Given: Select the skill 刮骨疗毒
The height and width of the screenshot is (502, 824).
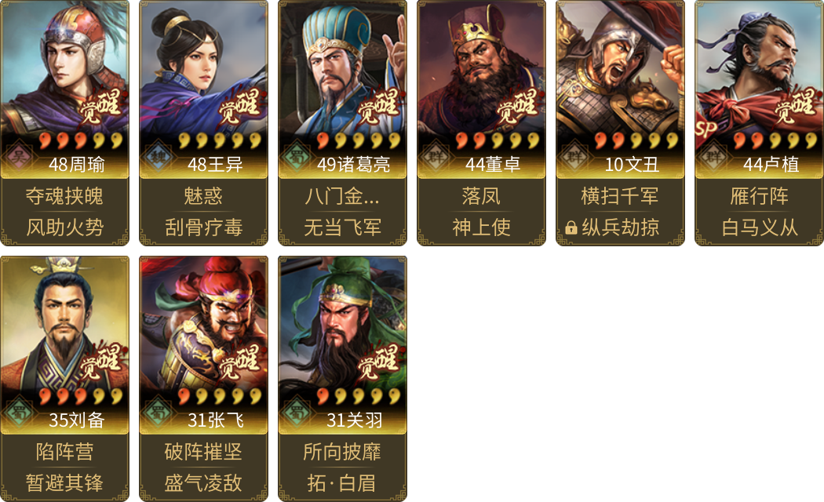Looking at the screenshot, I should coord(203,227).
